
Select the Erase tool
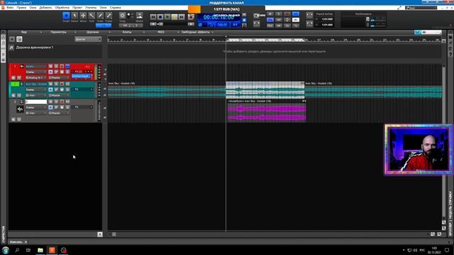point(109,16)
